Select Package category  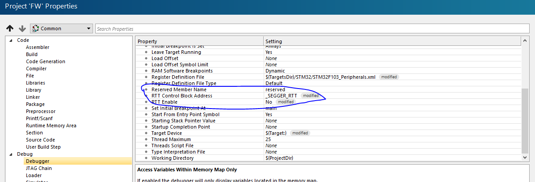(x=35, y=104)
